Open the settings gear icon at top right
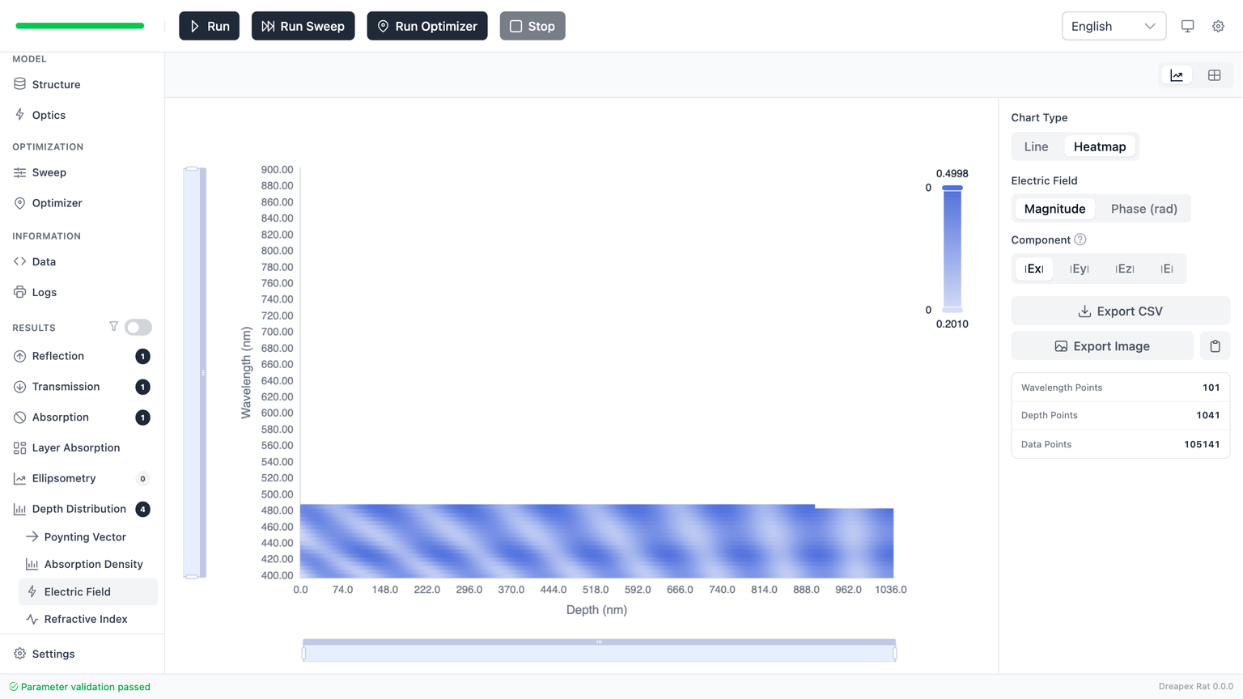 [x=1218, y=26]
